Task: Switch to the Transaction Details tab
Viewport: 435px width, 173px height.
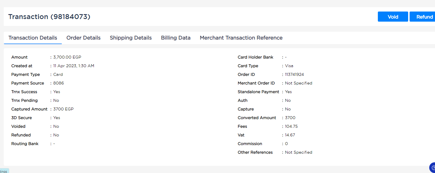Action: click(x=33, y=38)
